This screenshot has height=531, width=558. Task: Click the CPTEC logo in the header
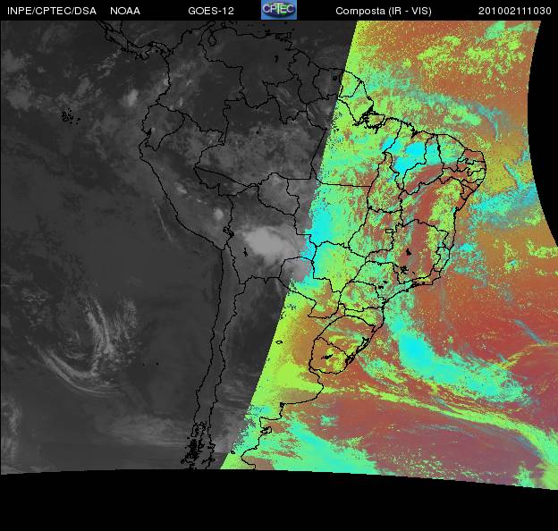(279, 10)
